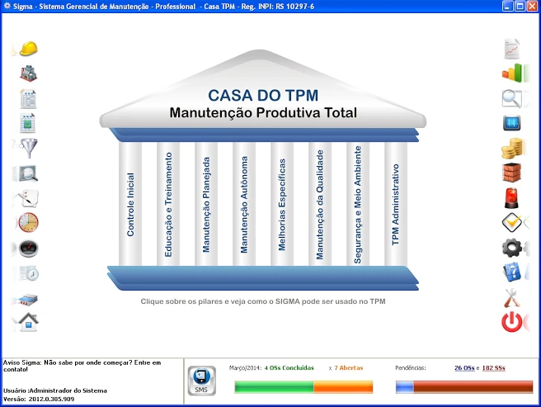This screenshot has height=407, width=541.
Task: Click the black gauge meter icon
Action: pos(28,248)
